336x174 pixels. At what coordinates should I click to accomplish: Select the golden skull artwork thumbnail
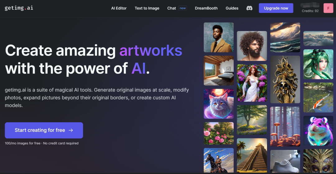point(285,79)
